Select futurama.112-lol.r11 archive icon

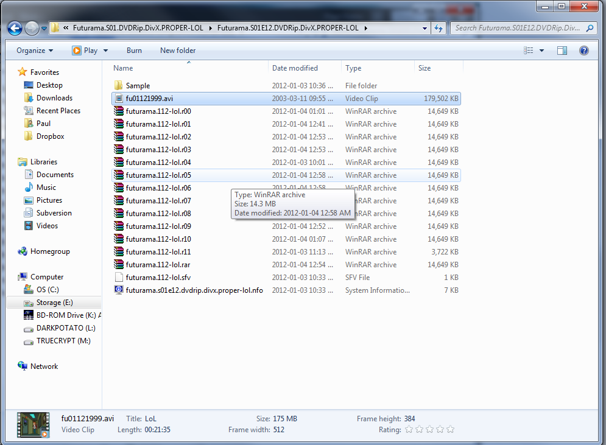pyautogui.click(x=119, y=251)
